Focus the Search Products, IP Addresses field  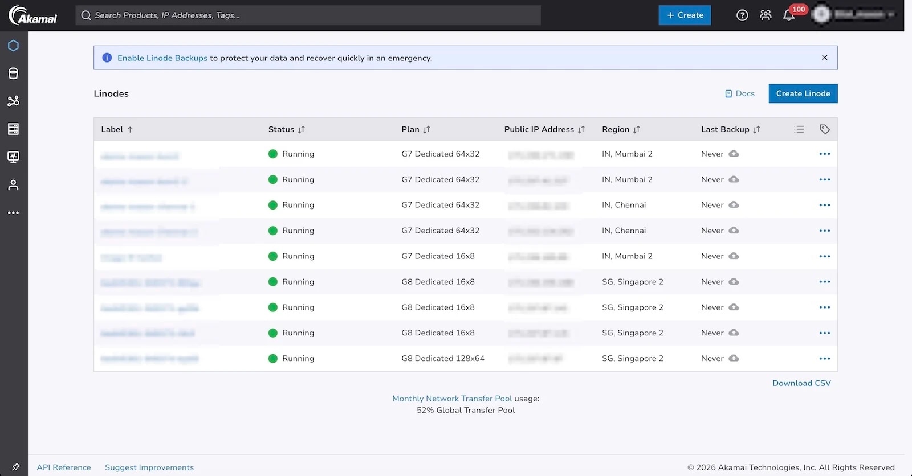tap(308, 15)
